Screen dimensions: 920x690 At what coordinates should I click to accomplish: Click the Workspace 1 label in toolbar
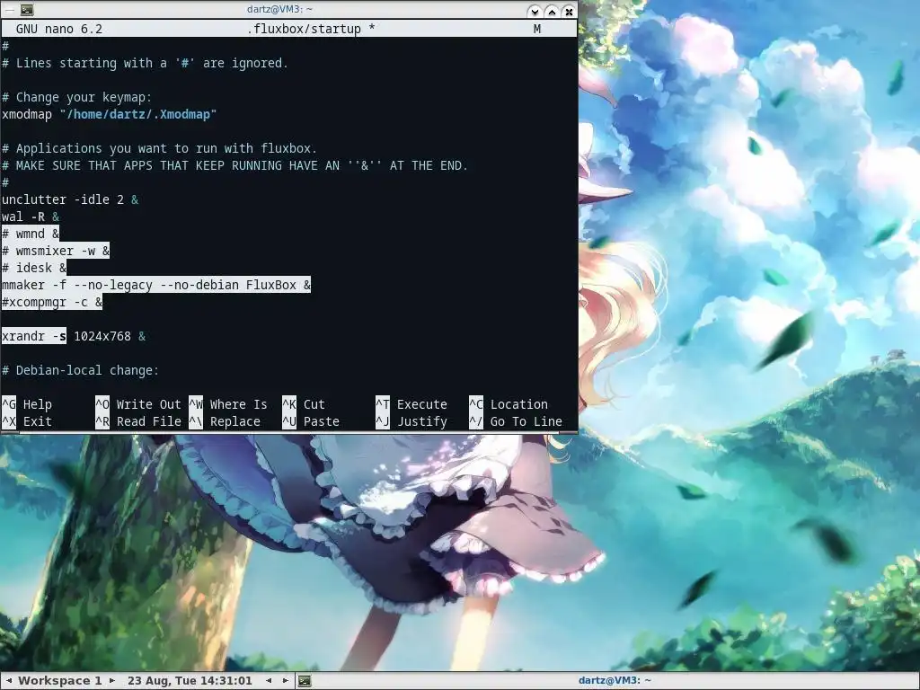[60, 681]
